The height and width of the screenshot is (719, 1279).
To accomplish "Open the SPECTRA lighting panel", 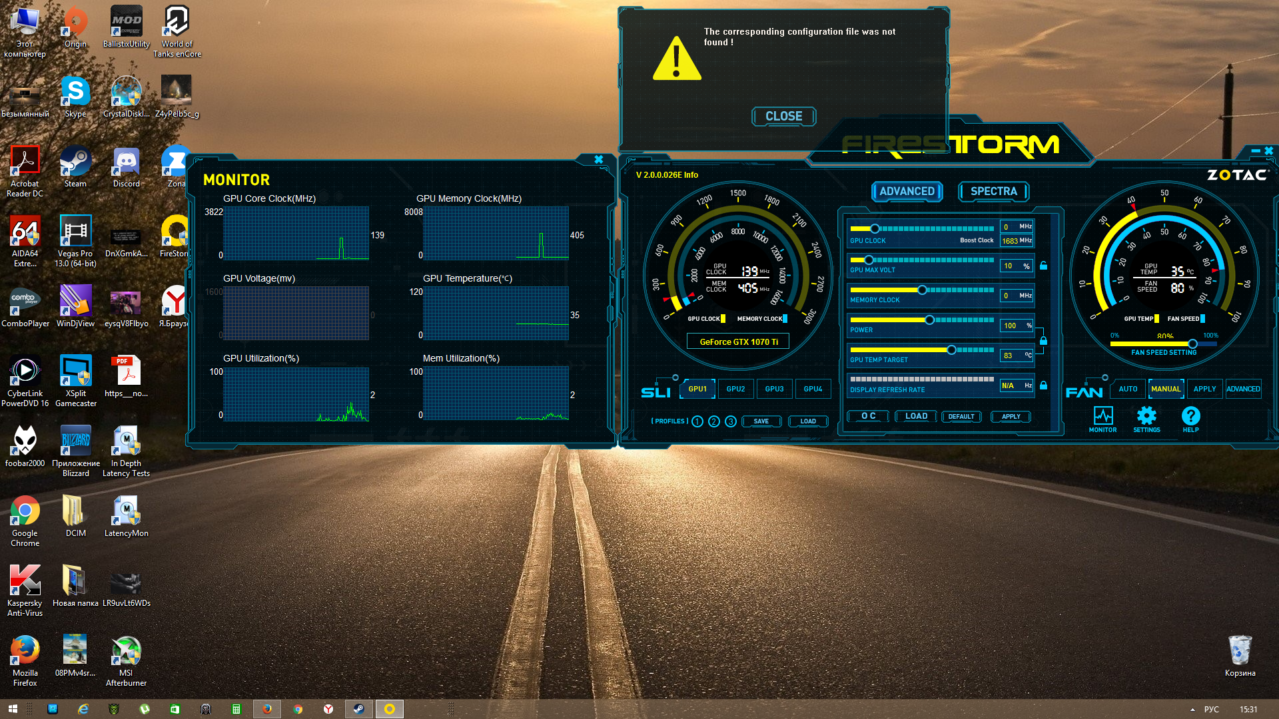I will point(993,192).
